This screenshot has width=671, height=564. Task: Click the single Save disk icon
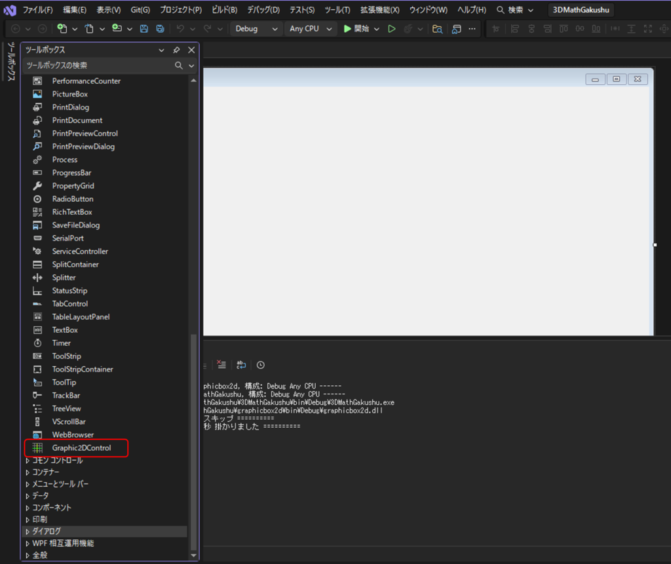[x=144, y=29]
